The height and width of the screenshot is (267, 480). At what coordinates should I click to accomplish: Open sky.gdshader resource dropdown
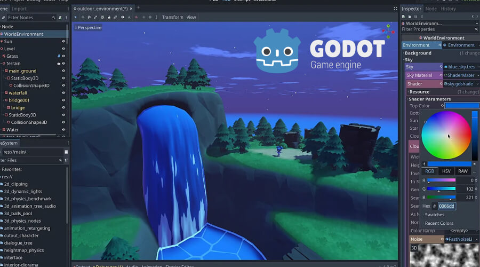pos(477,84)
